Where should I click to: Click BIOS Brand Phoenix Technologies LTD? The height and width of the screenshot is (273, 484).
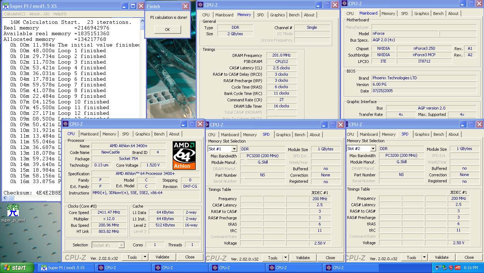tap(424, 78)
